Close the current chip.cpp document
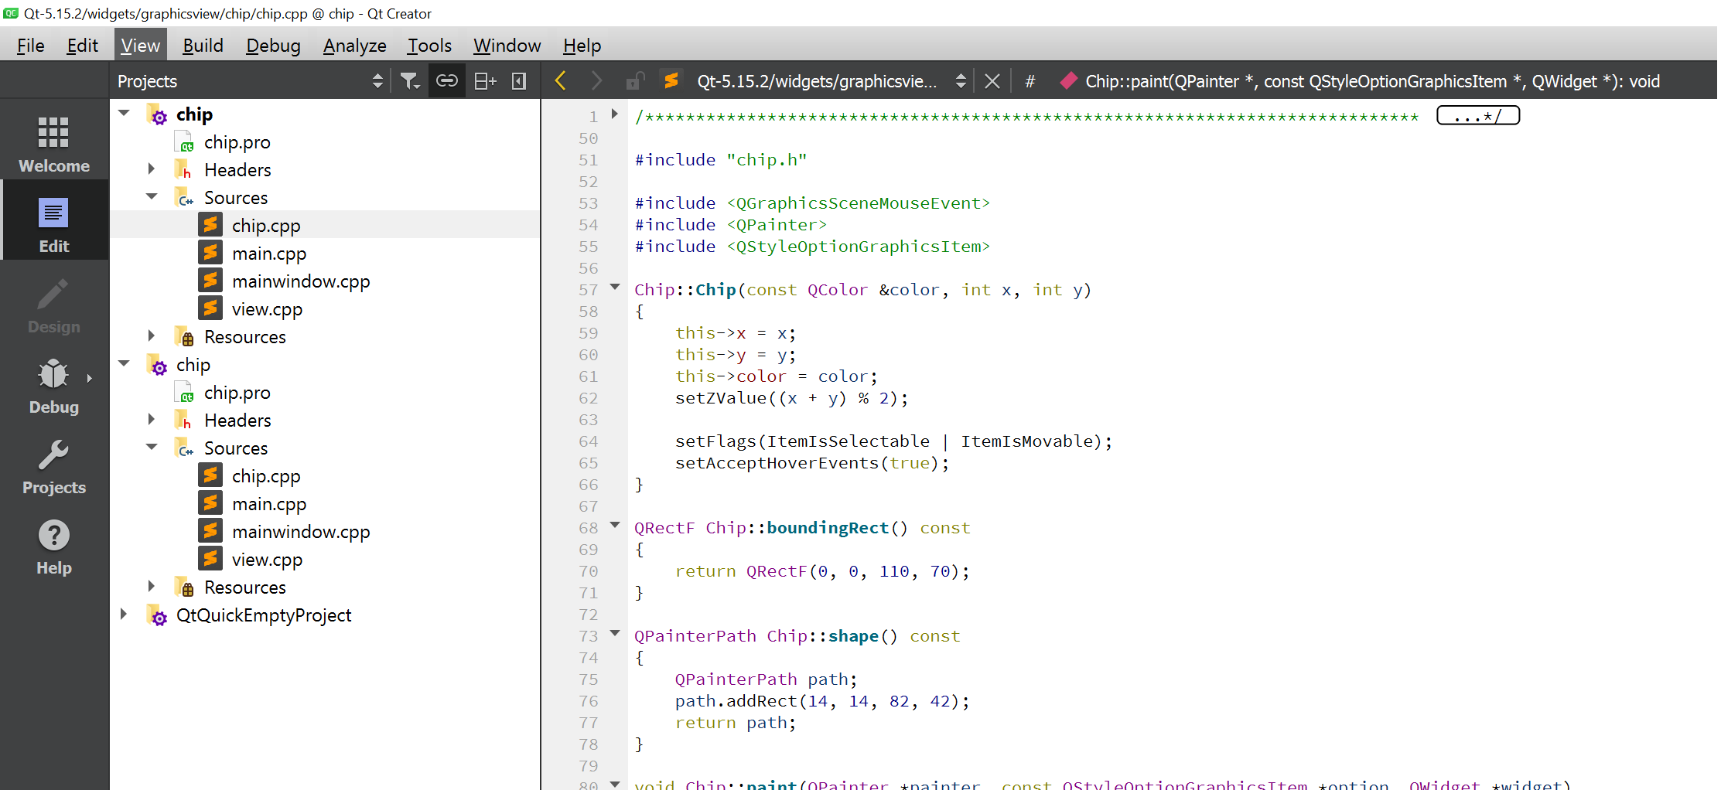The image size is (1721, 790). point(992,81)
